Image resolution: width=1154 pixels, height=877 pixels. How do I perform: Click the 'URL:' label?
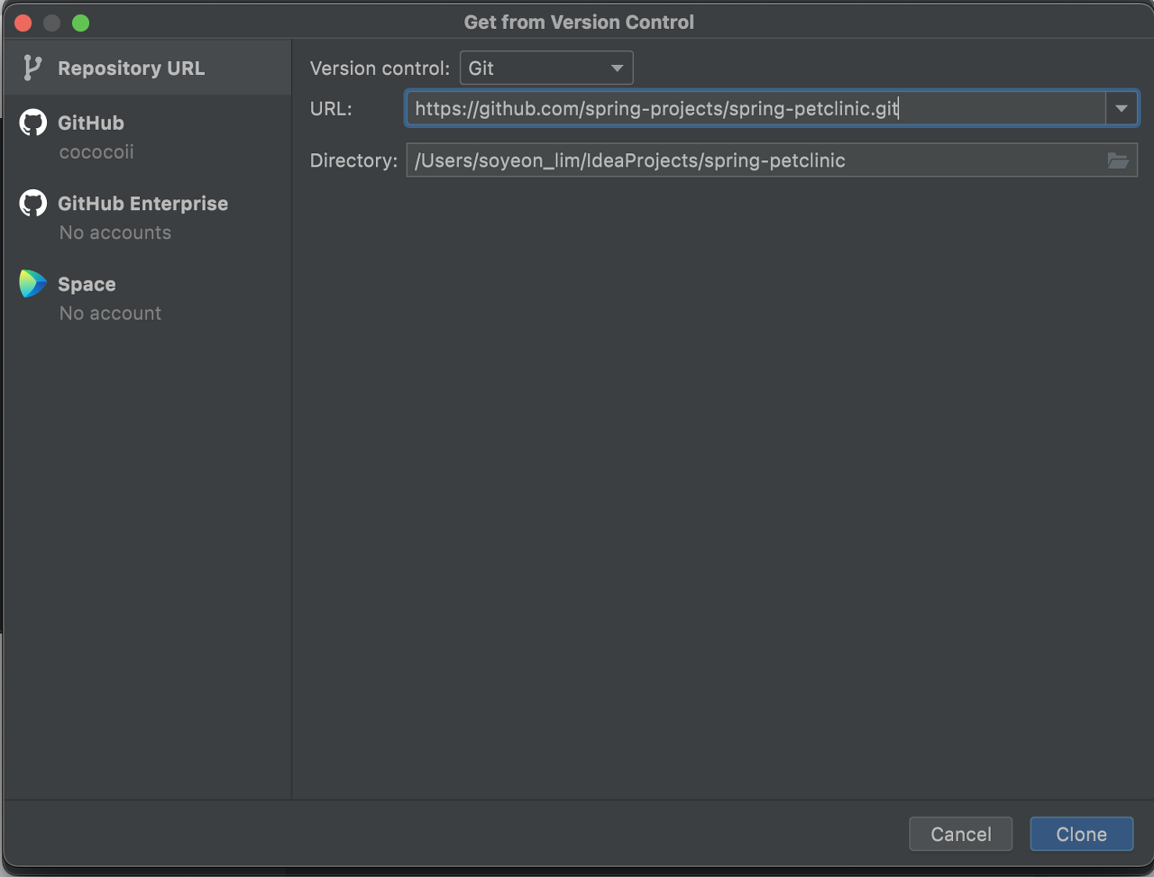point(331,109)
